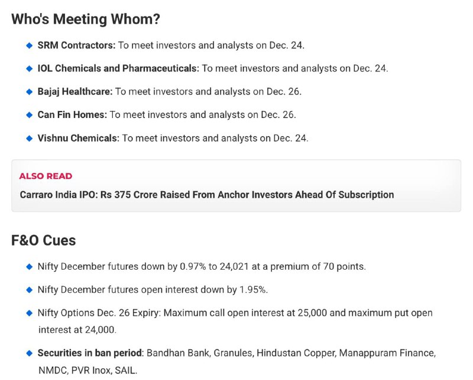Click the diamond bullet beside SRM Contractors
This screenshot has height=380, width=473.
[29, 45]
